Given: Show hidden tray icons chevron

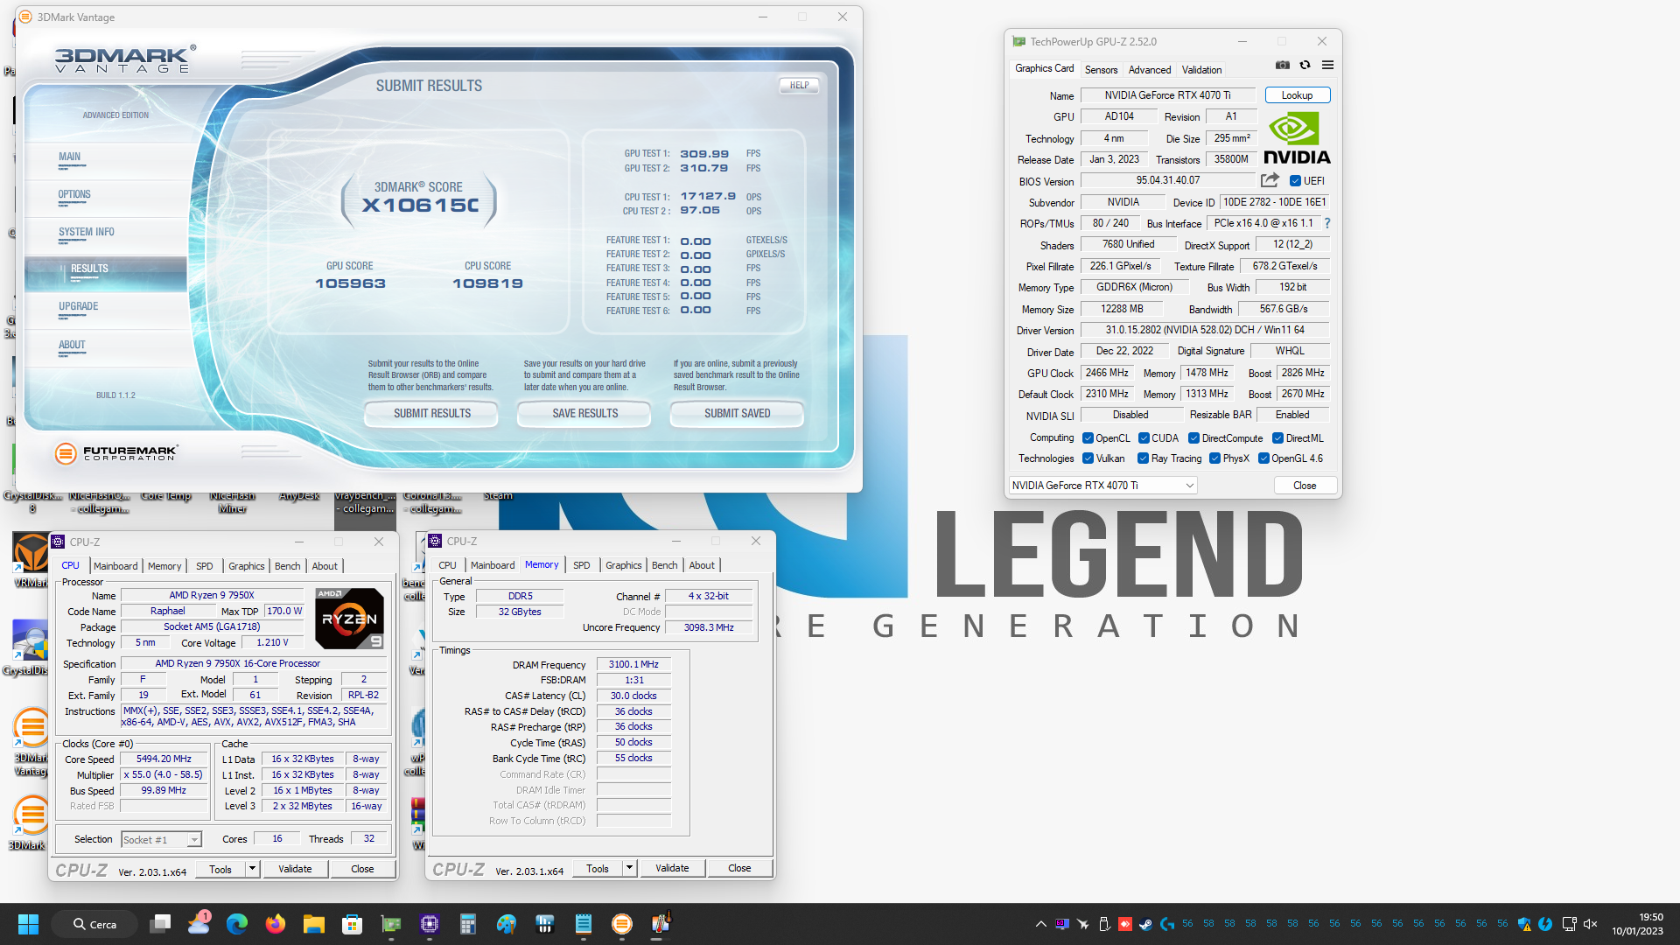Looking at the screenshot, I should [1040, 924].
